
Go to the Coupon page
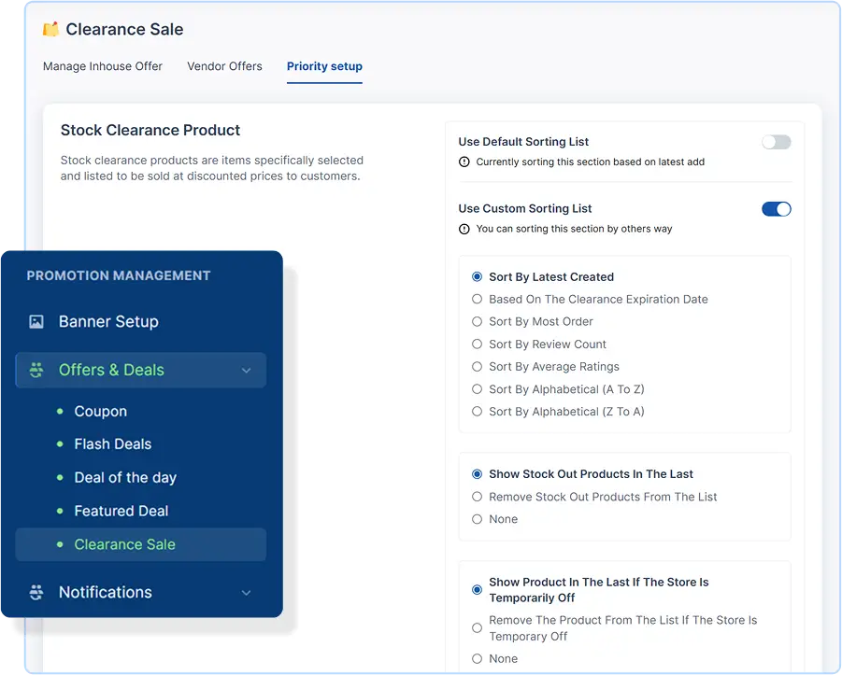click(100, 412)
